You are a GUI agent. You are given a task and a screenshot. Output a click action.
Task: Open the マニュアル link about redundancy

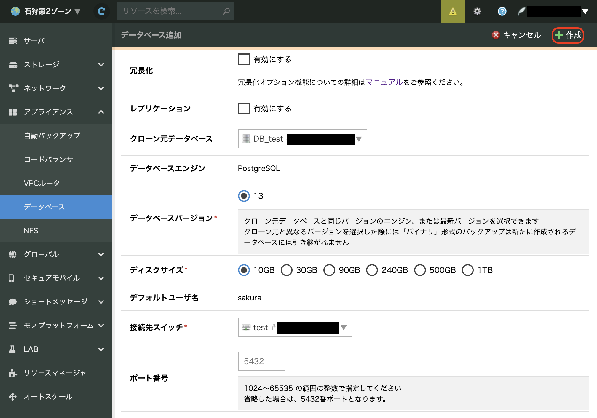(384, 83)
